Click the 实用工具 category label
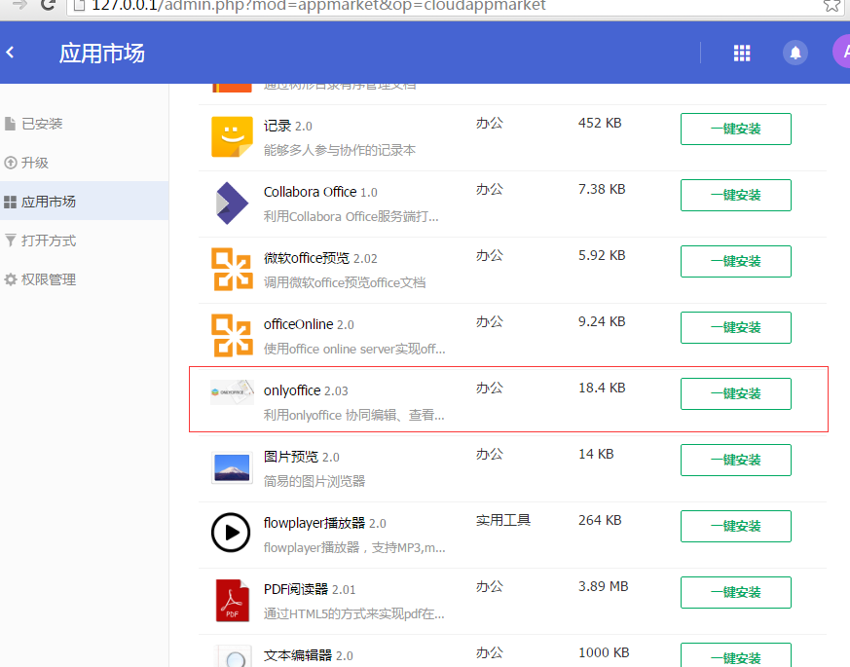 [x=503, y=520]
